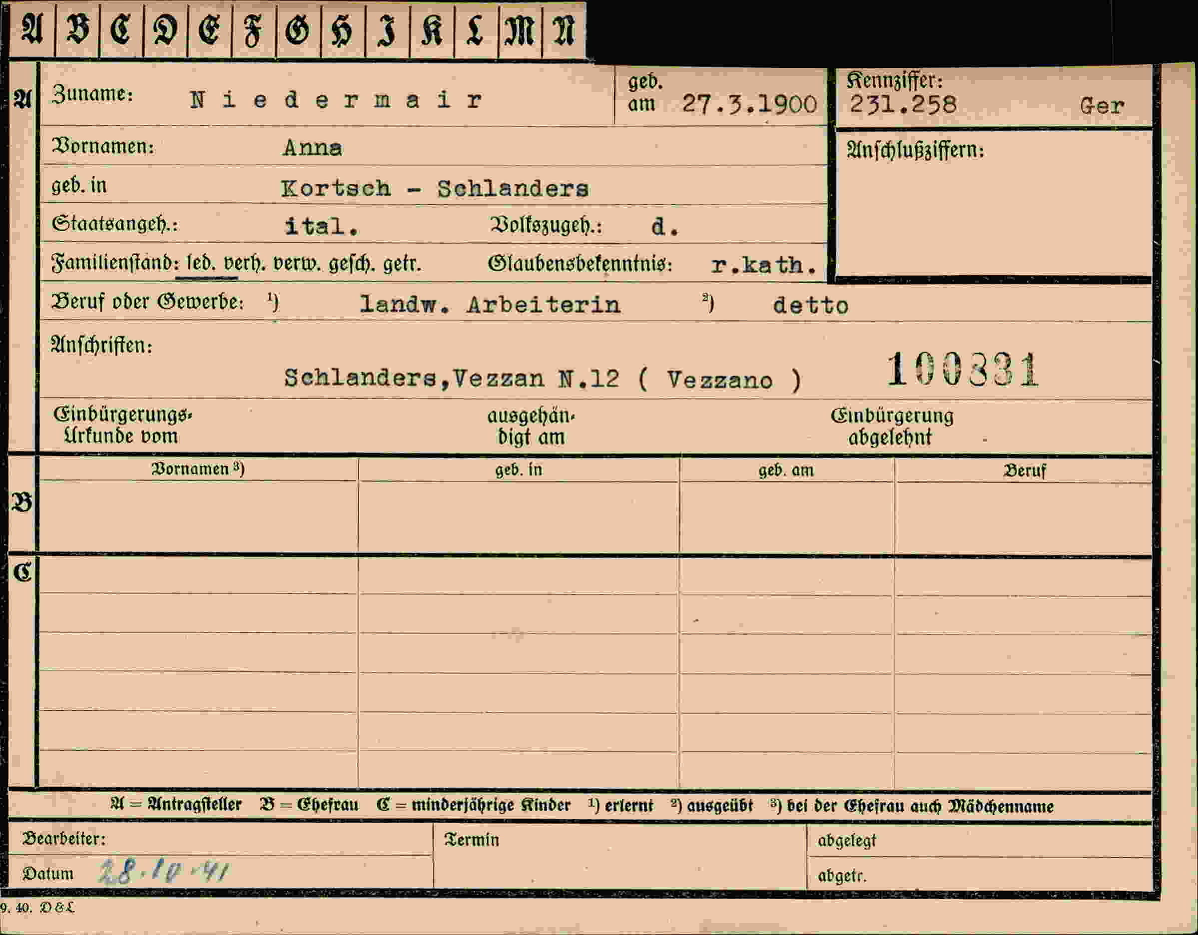Click the 'Einbürgerungs-Urkunde vom' label

tap(122, 425)
